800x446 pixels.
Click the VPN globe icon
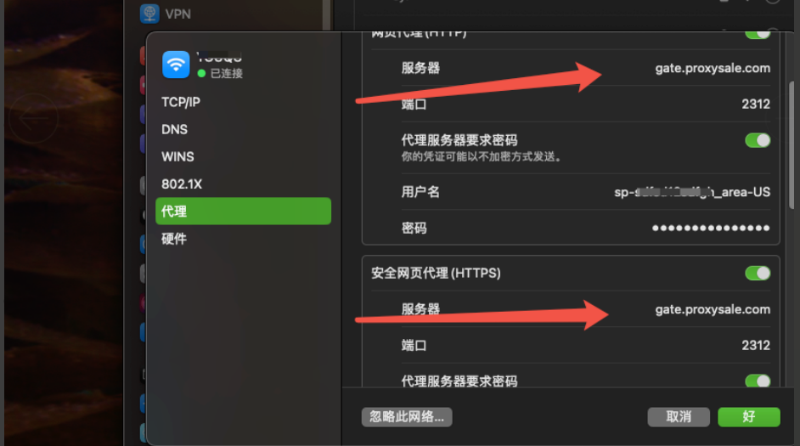coord(149,14)
